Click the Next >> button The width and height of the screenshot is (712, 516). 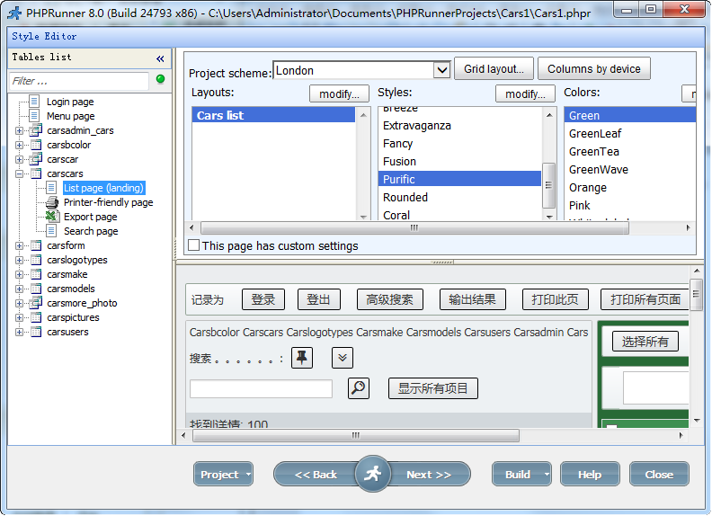tap(430, 475)
